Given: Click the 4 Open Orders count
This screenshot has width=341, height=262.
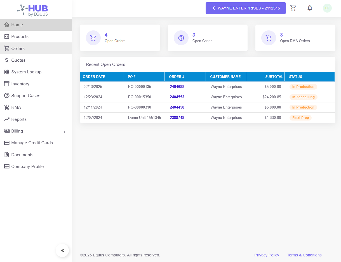Looking at the screenshot, I should pyautogui.click(x=106, y=35).
